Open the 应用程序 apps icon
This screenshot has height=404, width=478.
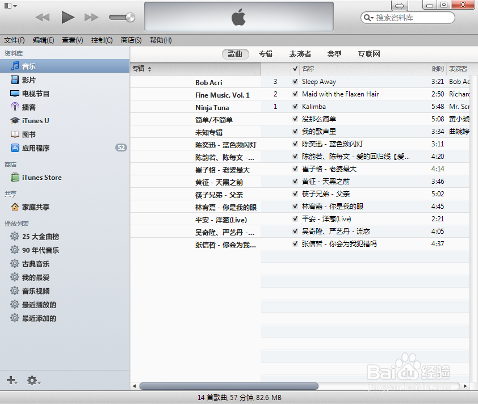pyautogui.click(x=15, y=148)
